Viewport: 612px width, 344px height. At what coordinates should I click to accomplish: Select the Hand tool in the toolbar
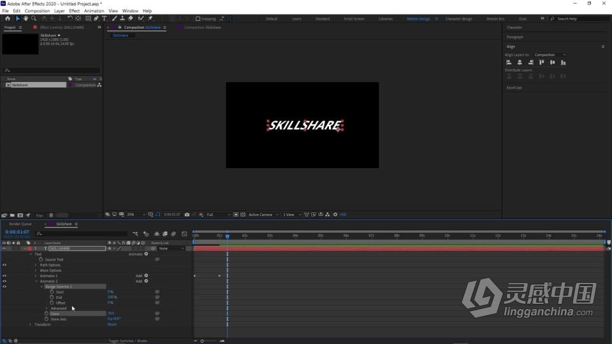coord(25,18)
